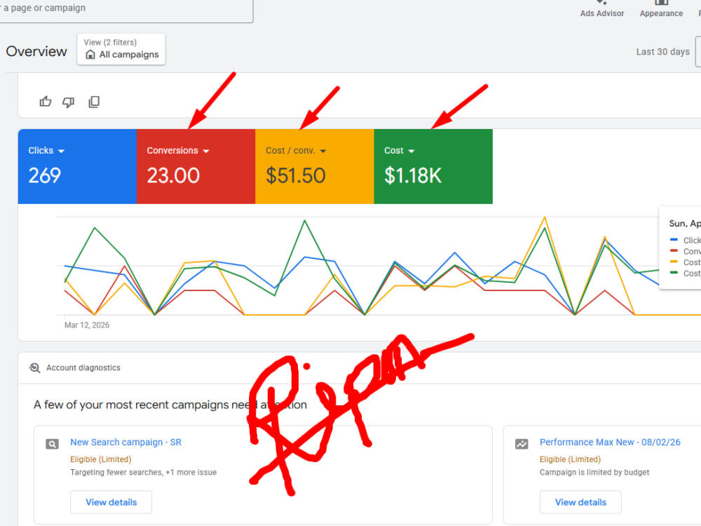The image size is (701, 526).
Task: Click the Performance Max campaign type icon
Action: tap(522, 444)
